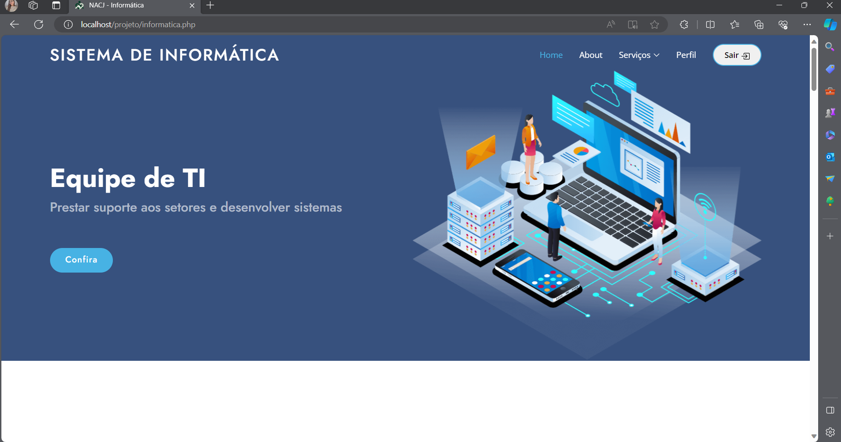The height and width of the screenshot is (442, 841).
Task: Toggle the sidebar visibility panel icon
Action: point(830,410)
